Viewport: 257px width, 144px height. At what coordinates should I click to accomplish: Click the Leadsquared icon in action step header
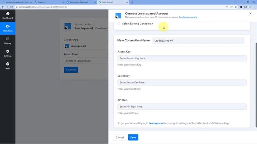click(67, 26)
